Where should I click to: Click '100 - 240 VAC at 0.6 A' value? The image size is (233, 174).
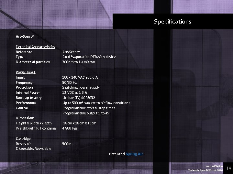80,77
